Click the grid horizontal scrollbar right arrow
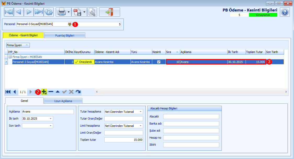The width and height of the screenshot is (294, 159). pyautogui.click(x=286, y=92)
